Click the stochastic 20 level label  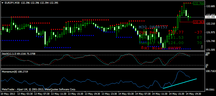pyautogui.click(x=207, y=65)
